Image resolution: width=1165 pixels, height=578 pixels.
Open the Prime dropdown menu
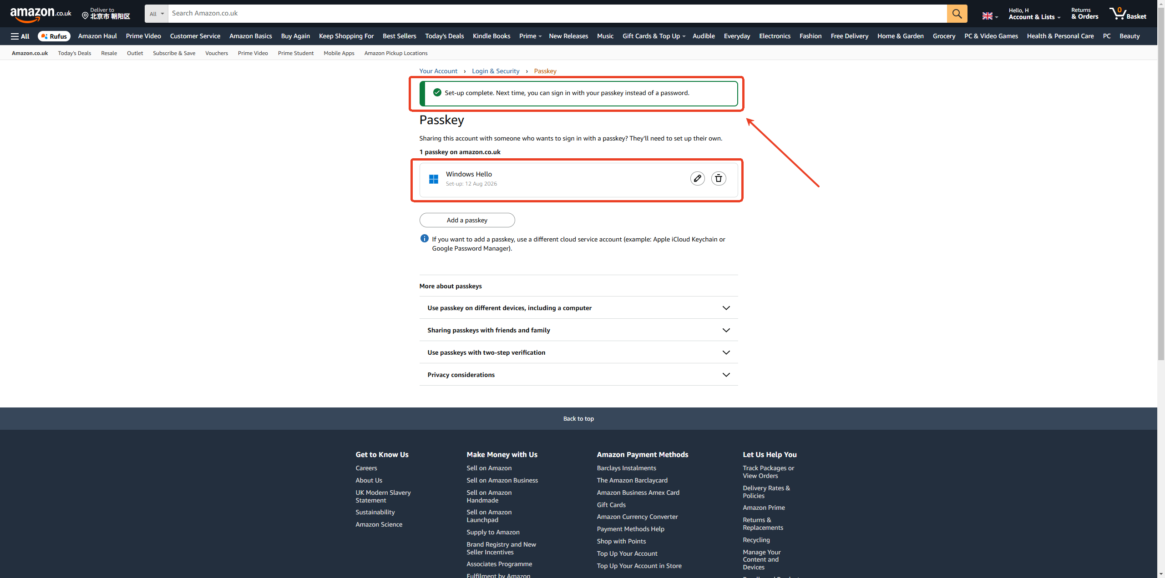point(530,36)
